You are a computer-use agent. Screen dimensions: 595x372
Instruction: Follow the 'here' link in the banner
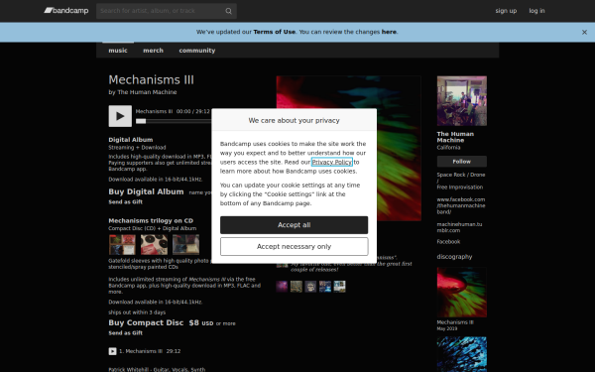coord(389,32)
